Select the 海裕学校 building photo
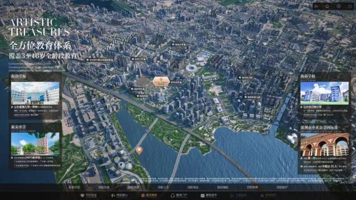 click(325, 93)
